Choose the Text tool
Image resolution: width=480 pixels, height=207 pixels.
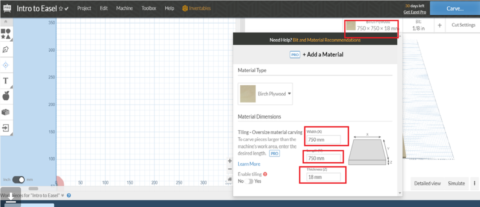[6, 81]
